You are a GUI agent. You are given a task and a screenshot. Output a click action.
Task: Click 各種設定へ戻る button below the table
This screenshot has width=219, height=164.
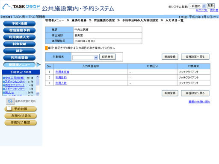[195, 93]
